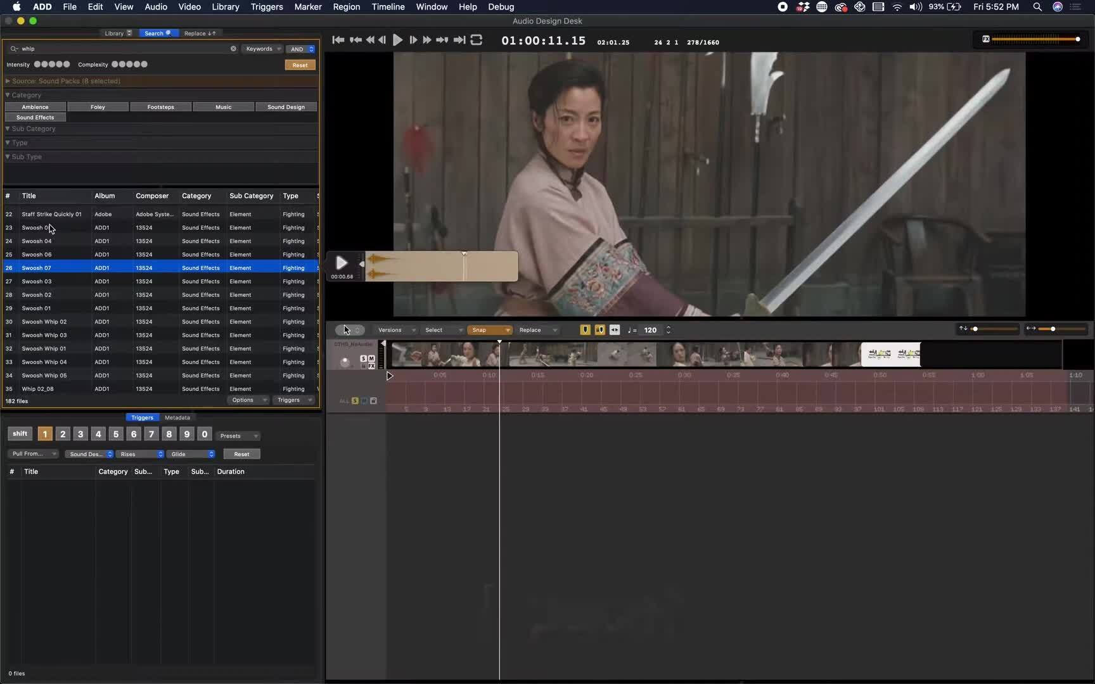Adjust the master volume slider at top right
Viewport: 1095px width, 684px height.
[x=1077, y=39]
